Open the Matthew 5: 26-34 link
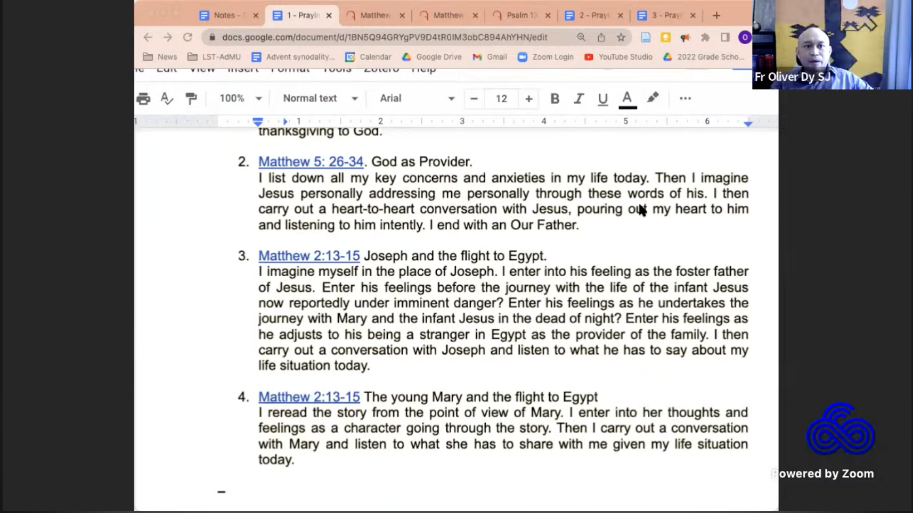913x513 pixels. 311,162
